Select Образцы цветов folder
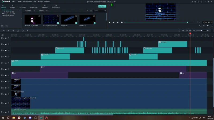214x120 pixels. (x=8, y=14)
